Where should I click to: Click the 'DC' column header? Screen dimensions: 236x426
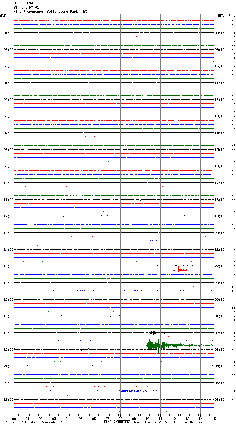[230, 15]
